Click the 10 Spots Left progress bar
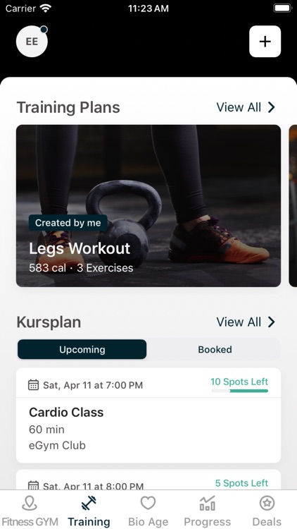The image size is (297, 529). click(x=240, y=391)
